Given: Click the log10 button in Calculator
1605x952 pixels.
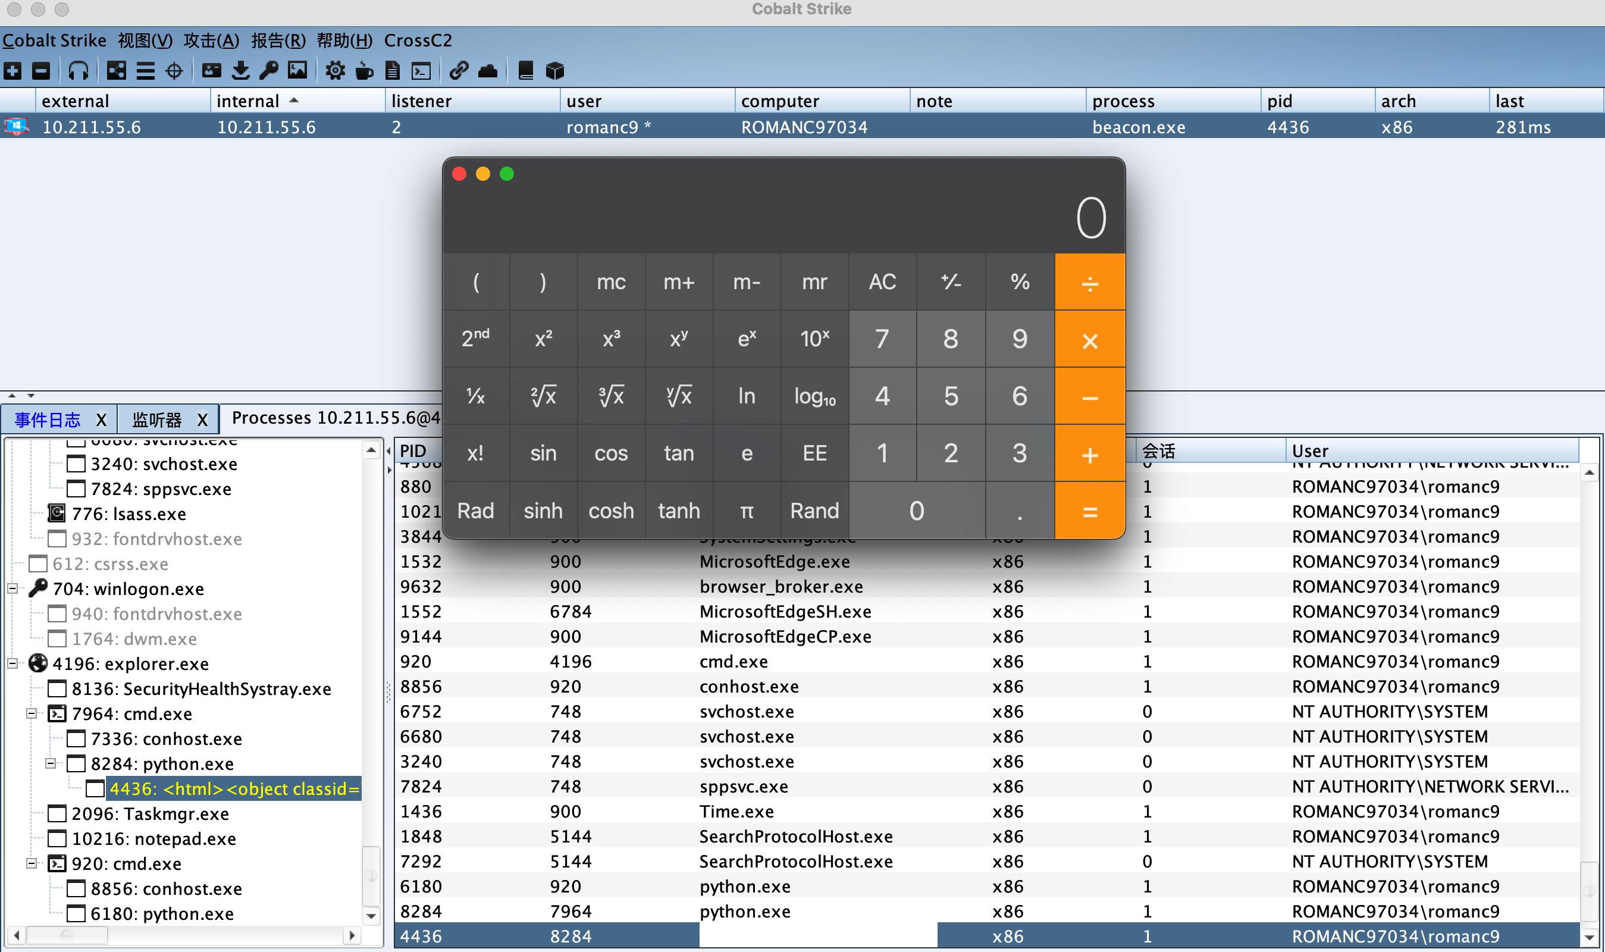Looking at the screenshot, I should coord(814,396).
